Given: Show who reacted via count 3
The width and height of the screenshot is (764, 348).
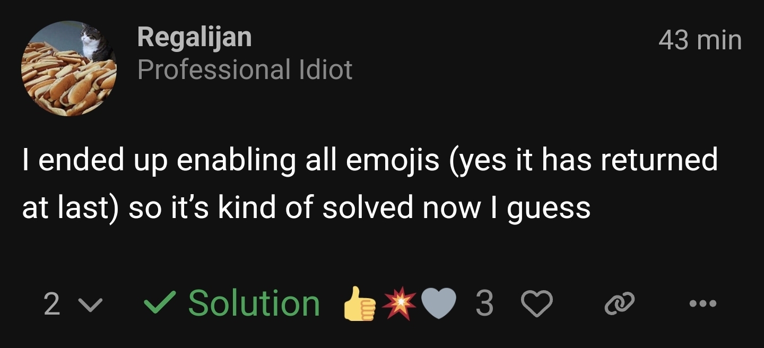Looking at the screenshot, I should tap(484, 304).
